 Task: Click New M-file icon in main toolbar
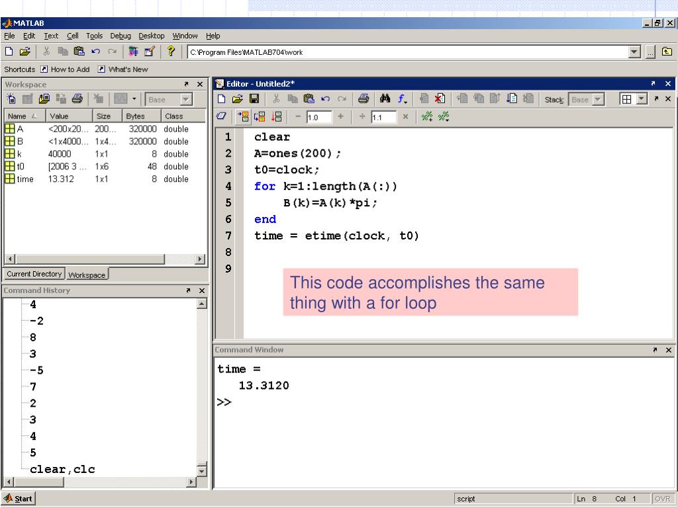(9, 52)
